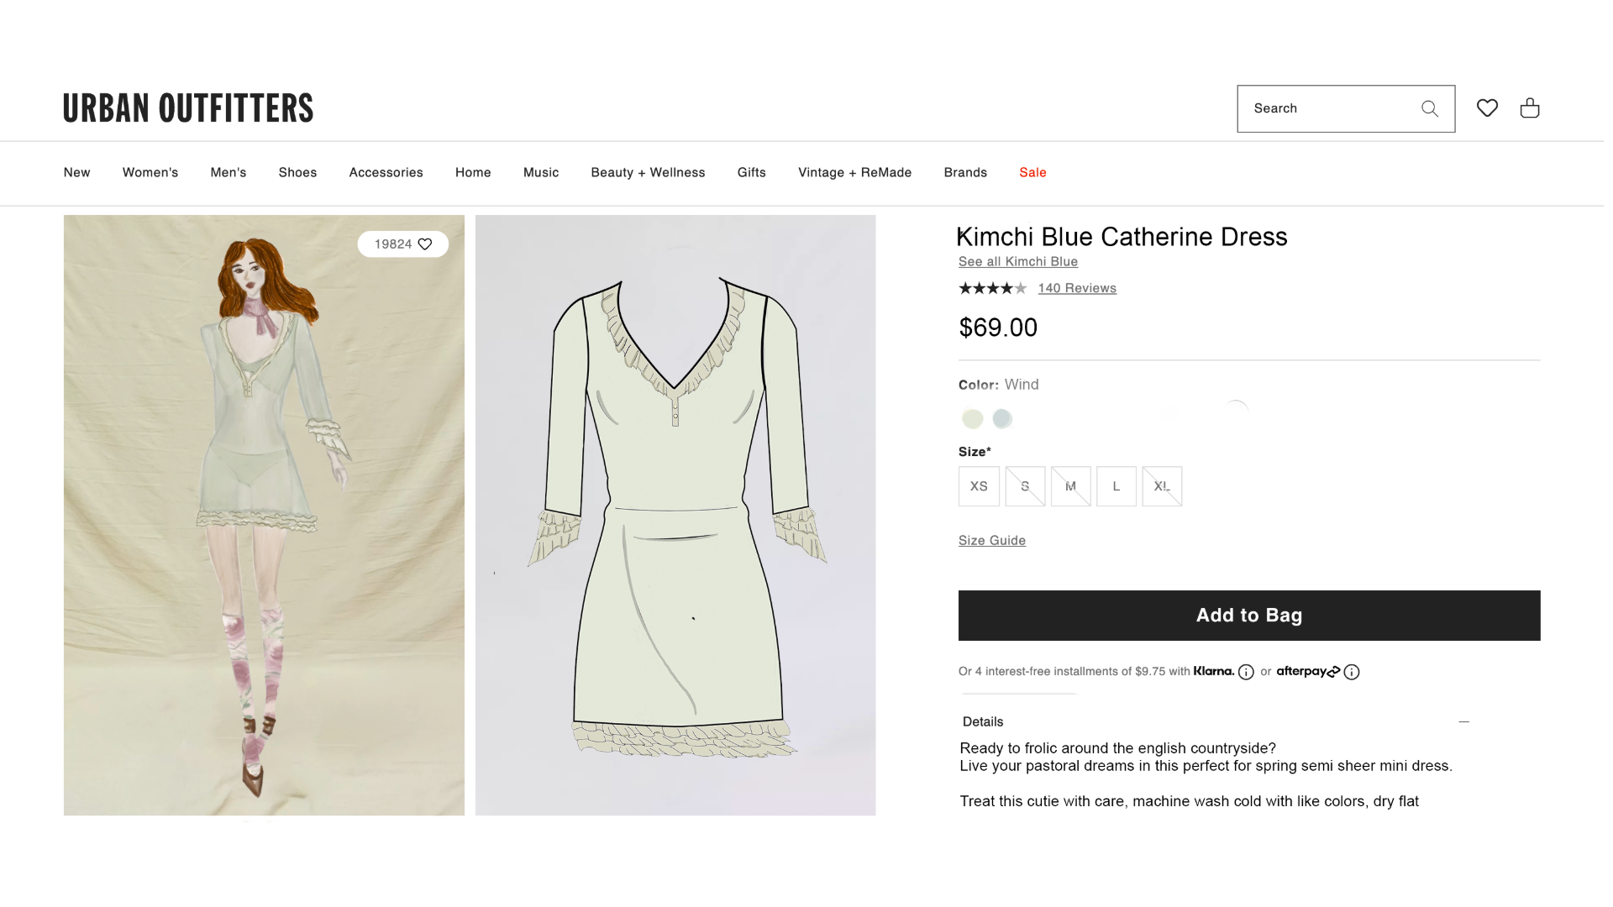Favorite the dress via 19824 heart badge
Image resolution: width=1613 pixels, height=907 pixels.
403,244
